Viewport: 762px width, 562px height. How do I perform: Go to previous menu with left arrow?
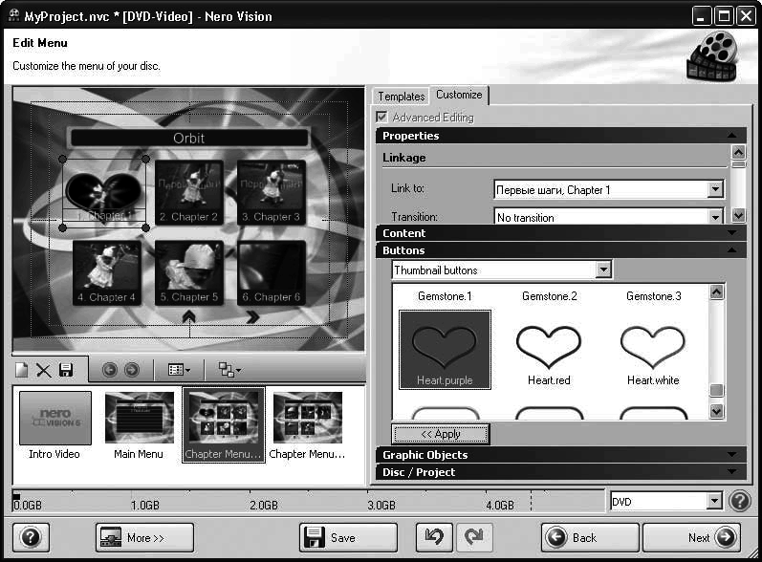coord(109,370)
